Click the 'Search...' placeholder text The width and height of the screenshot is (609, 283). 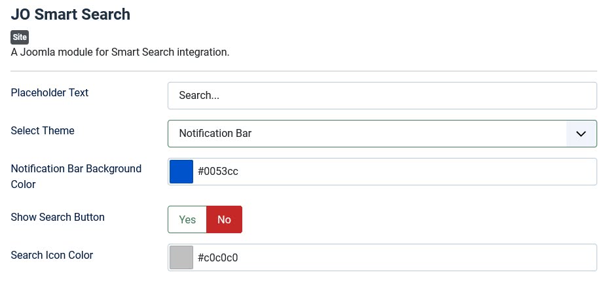(198, 96)
